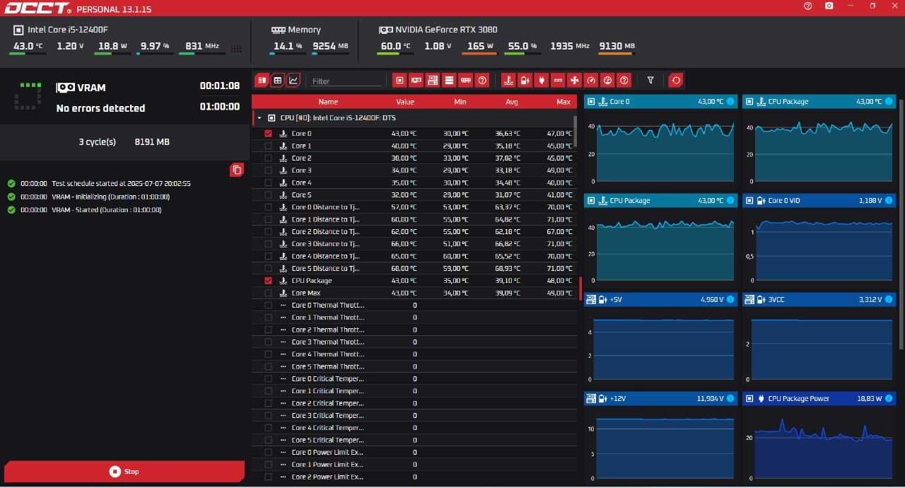The width and height of the screenshot is (905, 488).
Task: Uncheck the Core 0 sensor checkbox
Action: pyautogui.click(x=268, y=133)
